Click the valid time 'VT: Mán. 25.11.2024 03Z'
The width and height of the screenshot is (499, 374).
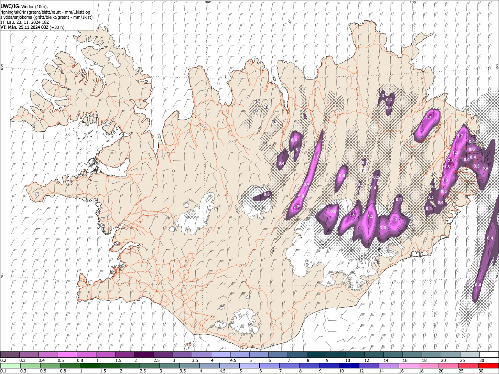25,27
